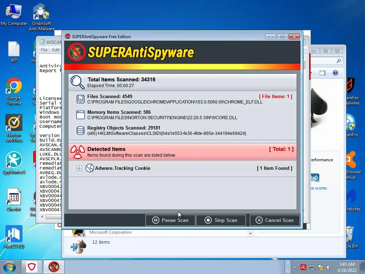Open Action Center flag tray icon
365x274 pixels.
(x=320, y=267)
